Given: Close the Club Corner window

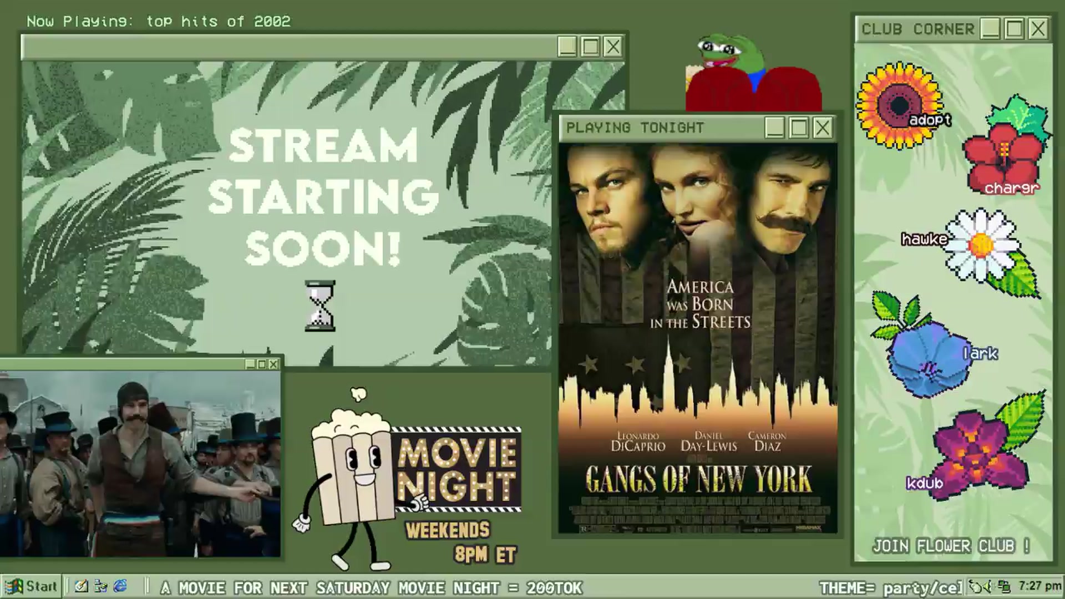Looking at the screenshot, I should pyautogui.click(x=1038, y=29).
